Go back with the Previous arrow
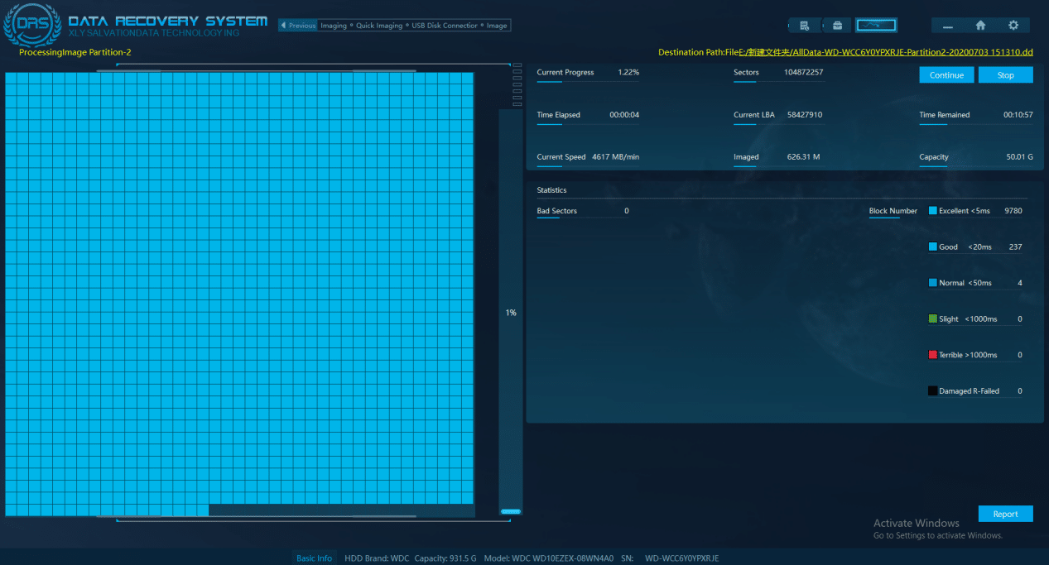Screen dimensions: 1049x565 coord(298,26)
